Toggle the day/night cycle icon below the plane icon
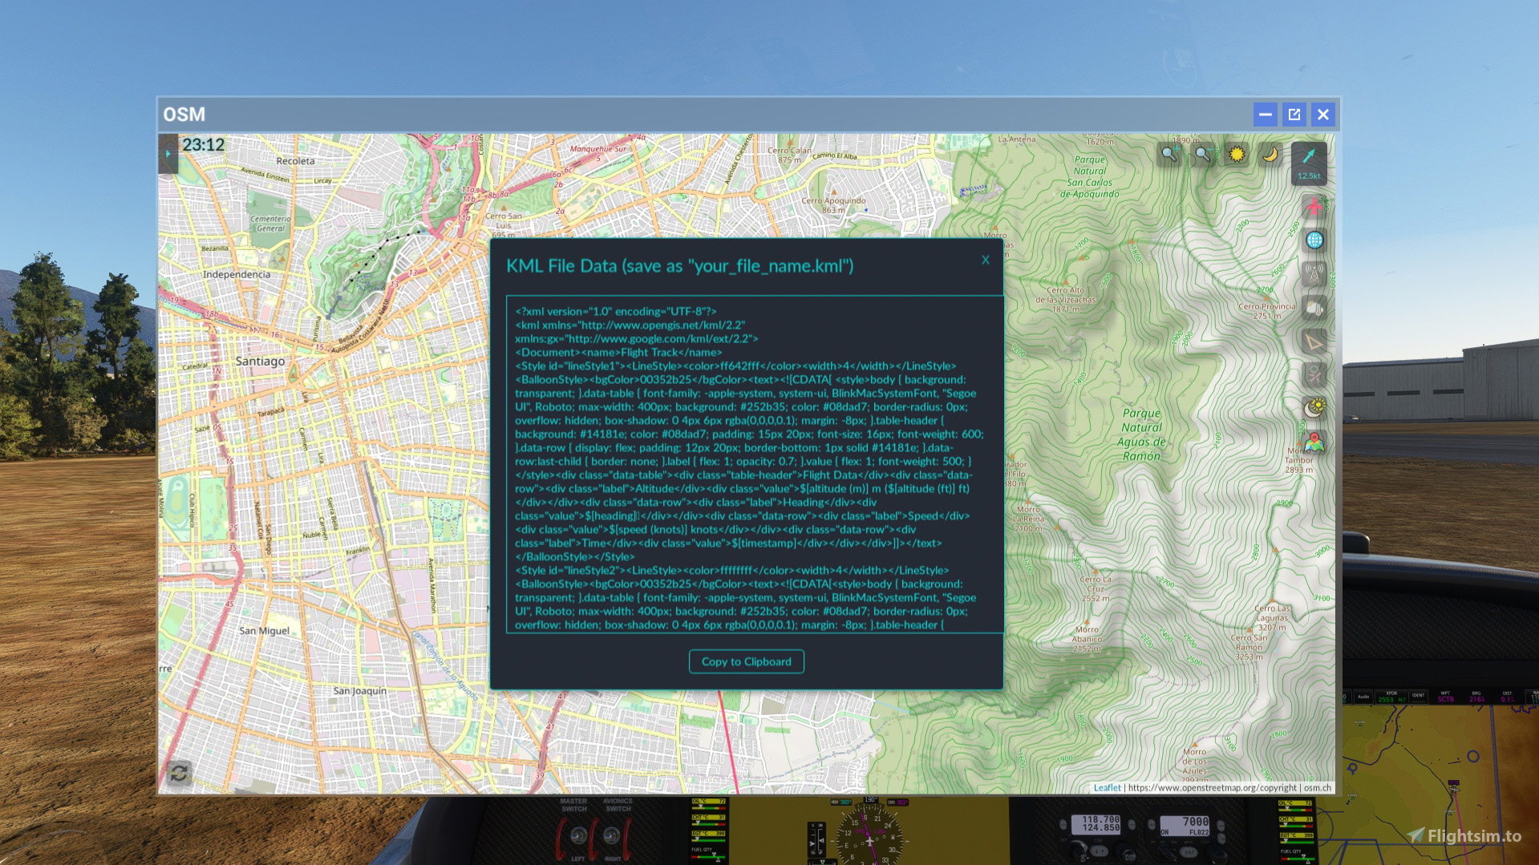1539x865 pixels. point(1313,406)
